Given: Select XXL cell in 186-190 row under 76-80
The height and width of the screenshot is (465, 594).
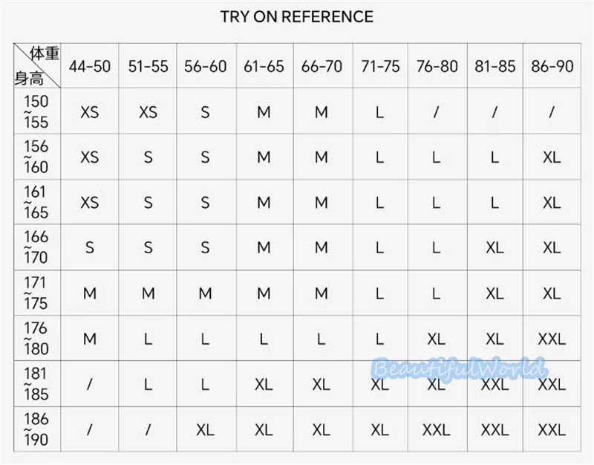Looking at the screenshot, I should (436, 430).
